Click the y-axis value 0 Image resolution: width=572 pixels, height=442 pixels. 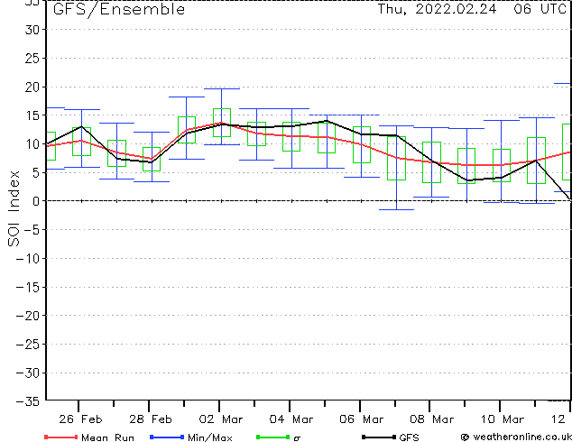(36, 201)
